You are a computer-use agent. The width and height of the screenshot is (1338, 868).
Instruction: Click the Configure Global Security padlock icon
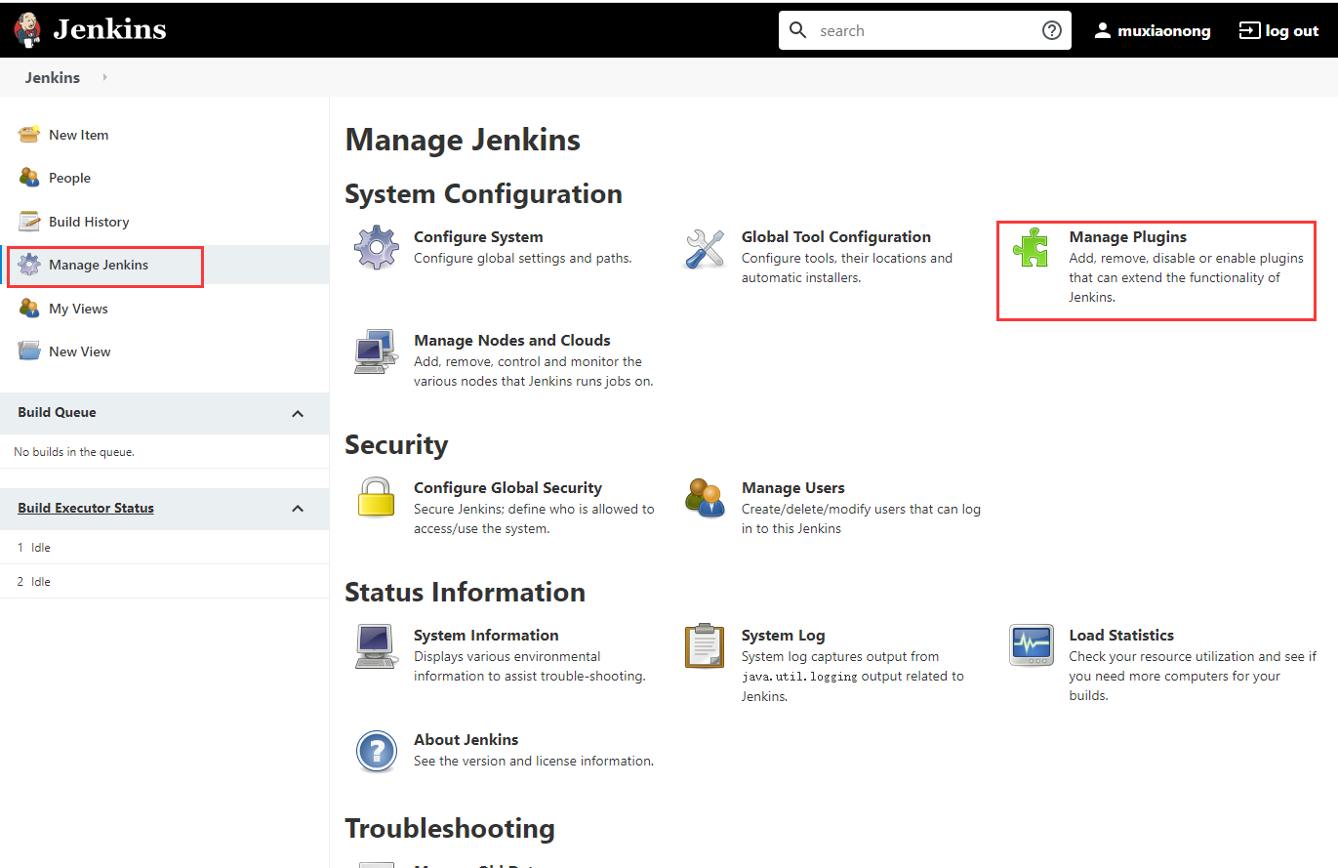(x=377, y=497)
